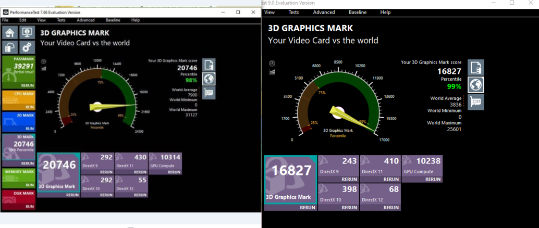
Task: Open Baseline menu in 9.0 window
Action: 358,12
